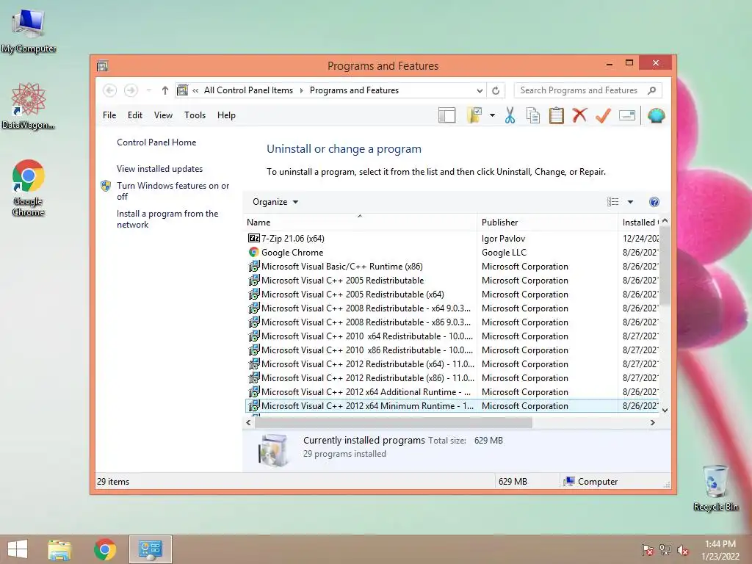Click the Action Center flag tray icon
The height and width of the screenshot is (564, 752).
pyautogui.click(x=647, y=550)
